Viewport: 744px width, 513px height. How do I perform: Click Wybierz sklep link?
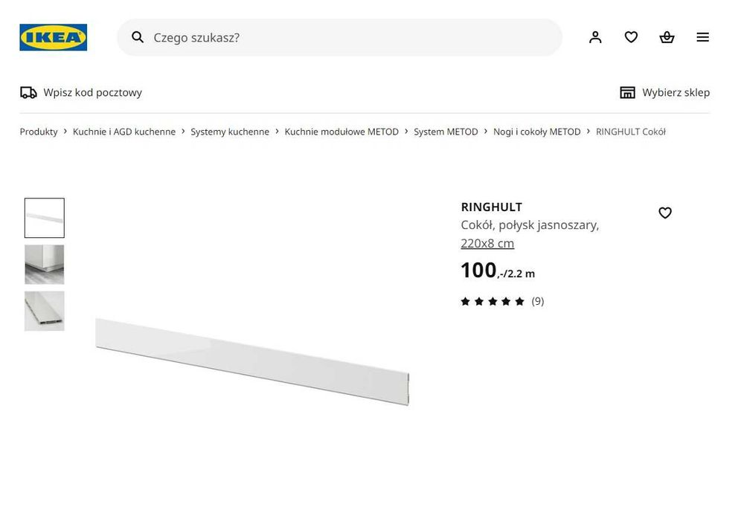(676, 93)
